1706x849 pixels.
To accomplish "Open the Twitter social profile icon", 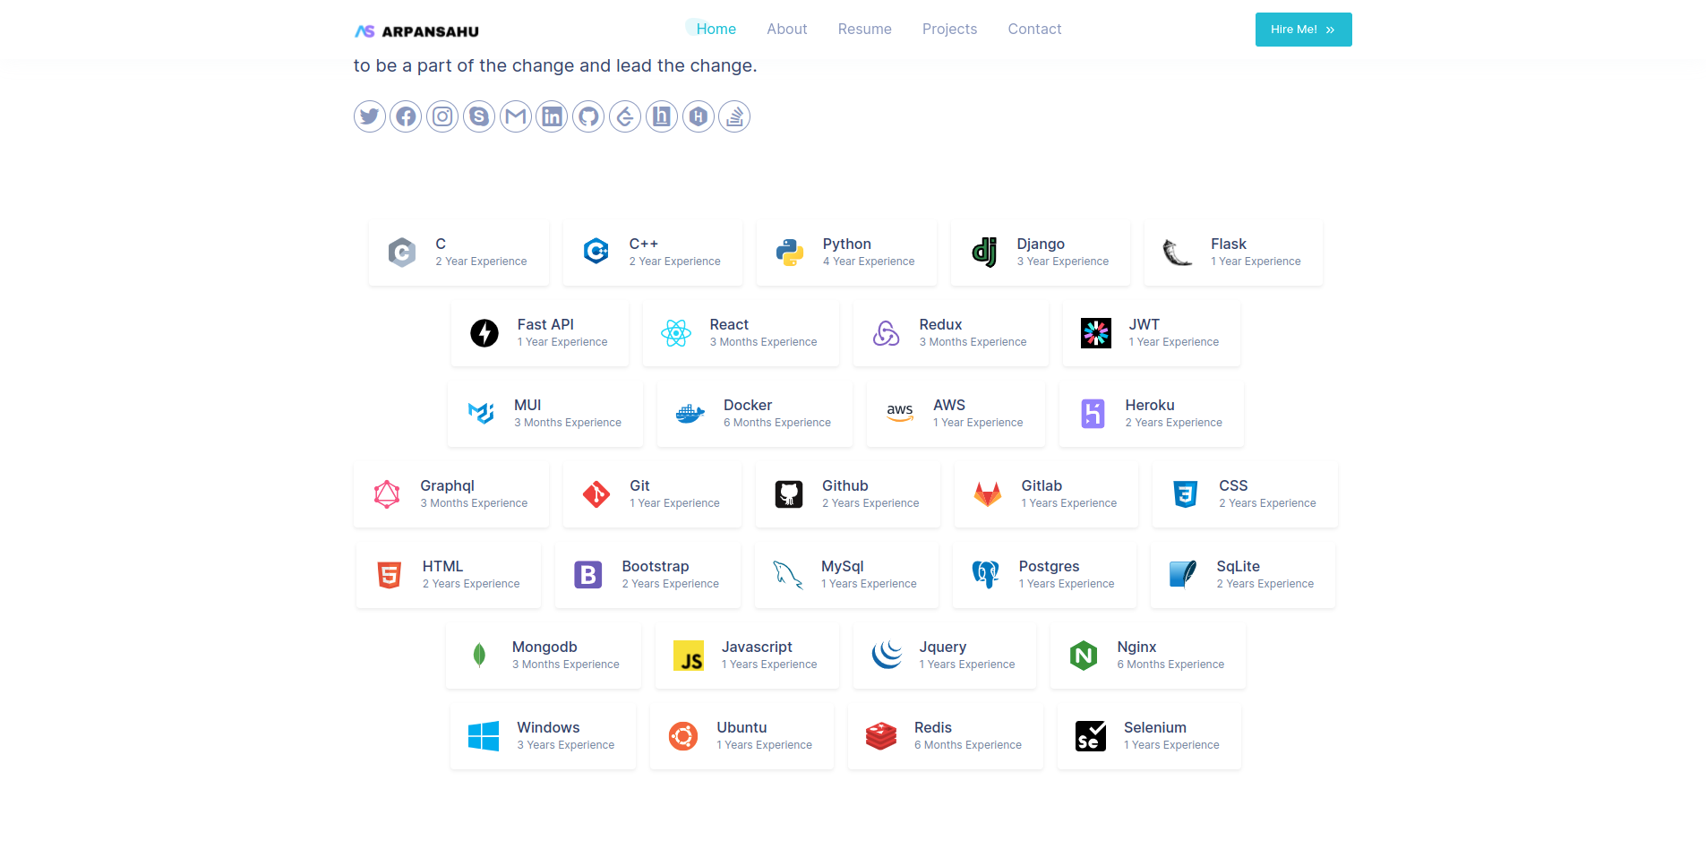I will [x=369, y=116].
